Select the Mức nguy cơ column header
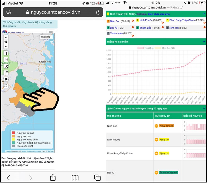 point(168,116)
